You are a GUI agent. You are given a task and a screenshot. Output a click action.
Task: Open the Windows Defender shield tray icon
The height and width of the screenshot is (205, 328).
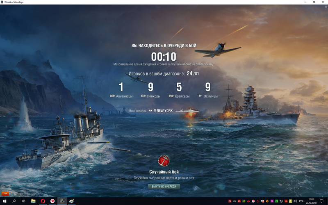262,201
